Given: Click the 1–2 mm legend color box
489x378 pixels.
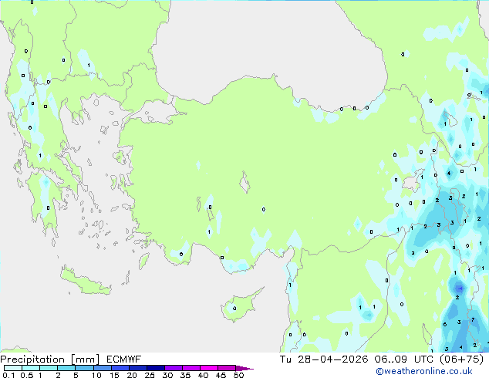Looking at the screenshot, I should click(x=49, y=368).
